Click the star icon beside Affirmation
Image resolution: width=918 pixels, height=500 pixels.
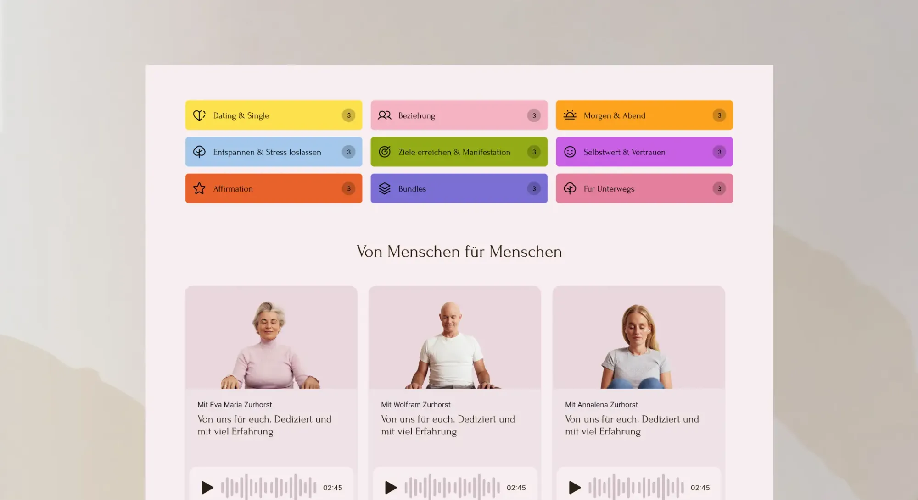click(x=199, y=188)
